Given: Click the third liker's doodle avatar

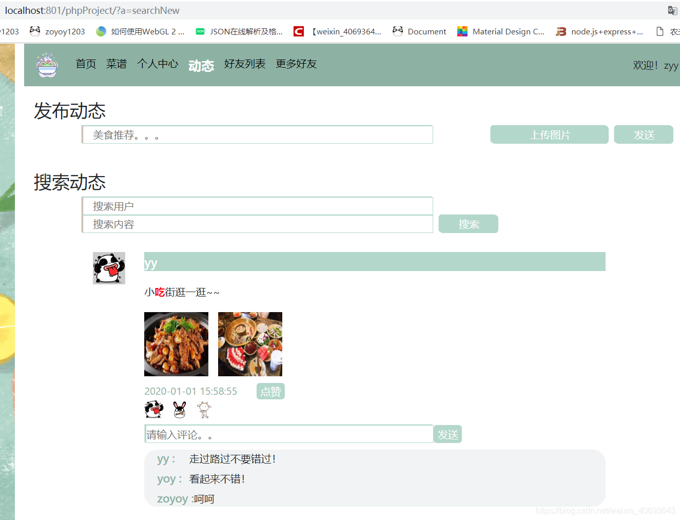Looking at the screenshot, I should pos(204,409).
